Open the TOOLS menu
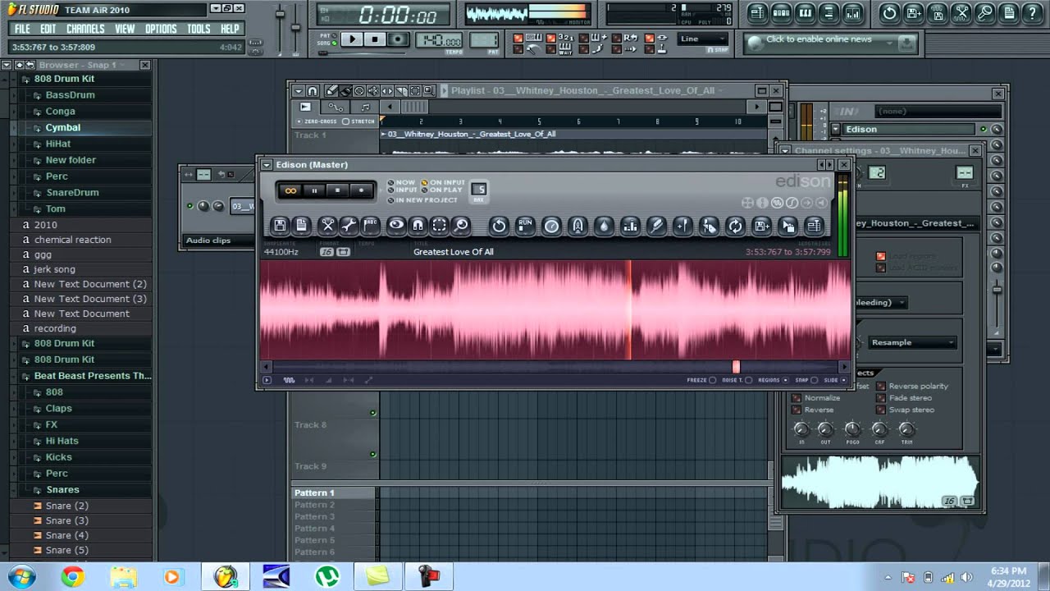The height and width of the screenshot is (591, 1050). [x=199, y=29]
